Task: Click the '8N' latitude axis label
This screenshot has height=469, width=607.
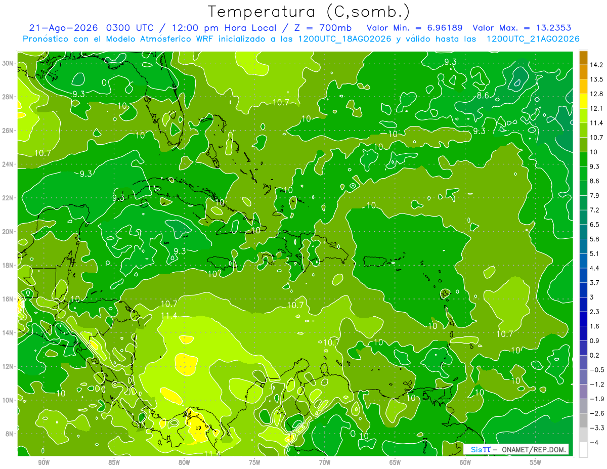Action: click(9, 434)
